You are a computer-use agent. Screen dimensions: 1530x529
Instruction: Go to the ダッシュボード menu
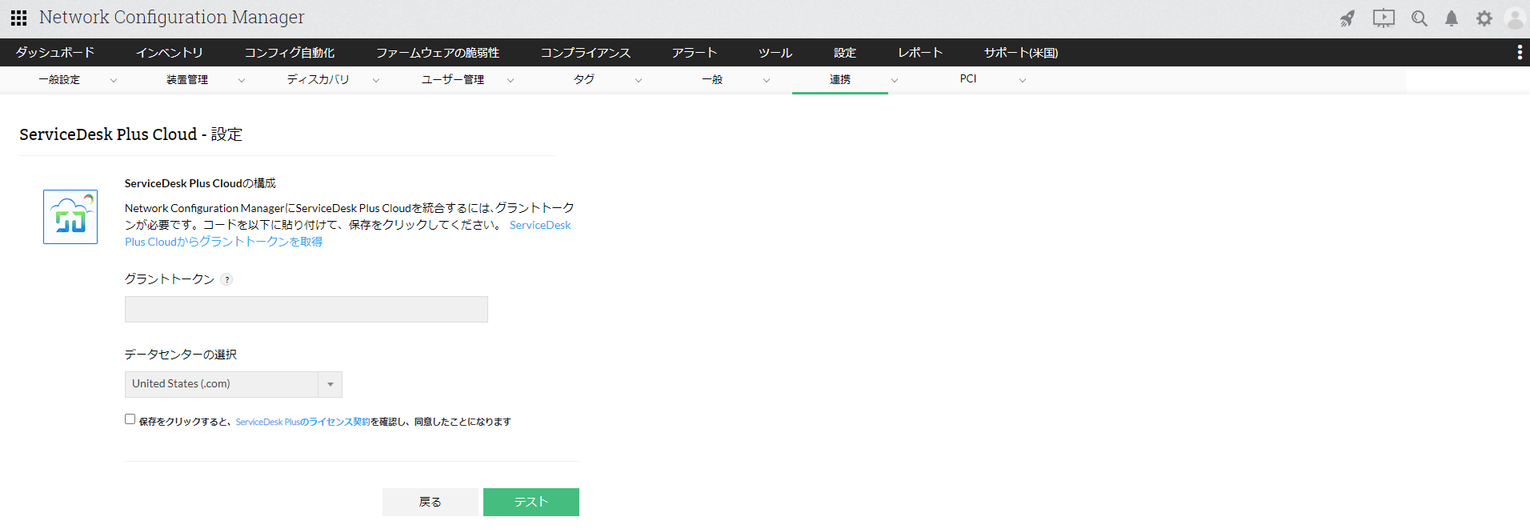55,52
